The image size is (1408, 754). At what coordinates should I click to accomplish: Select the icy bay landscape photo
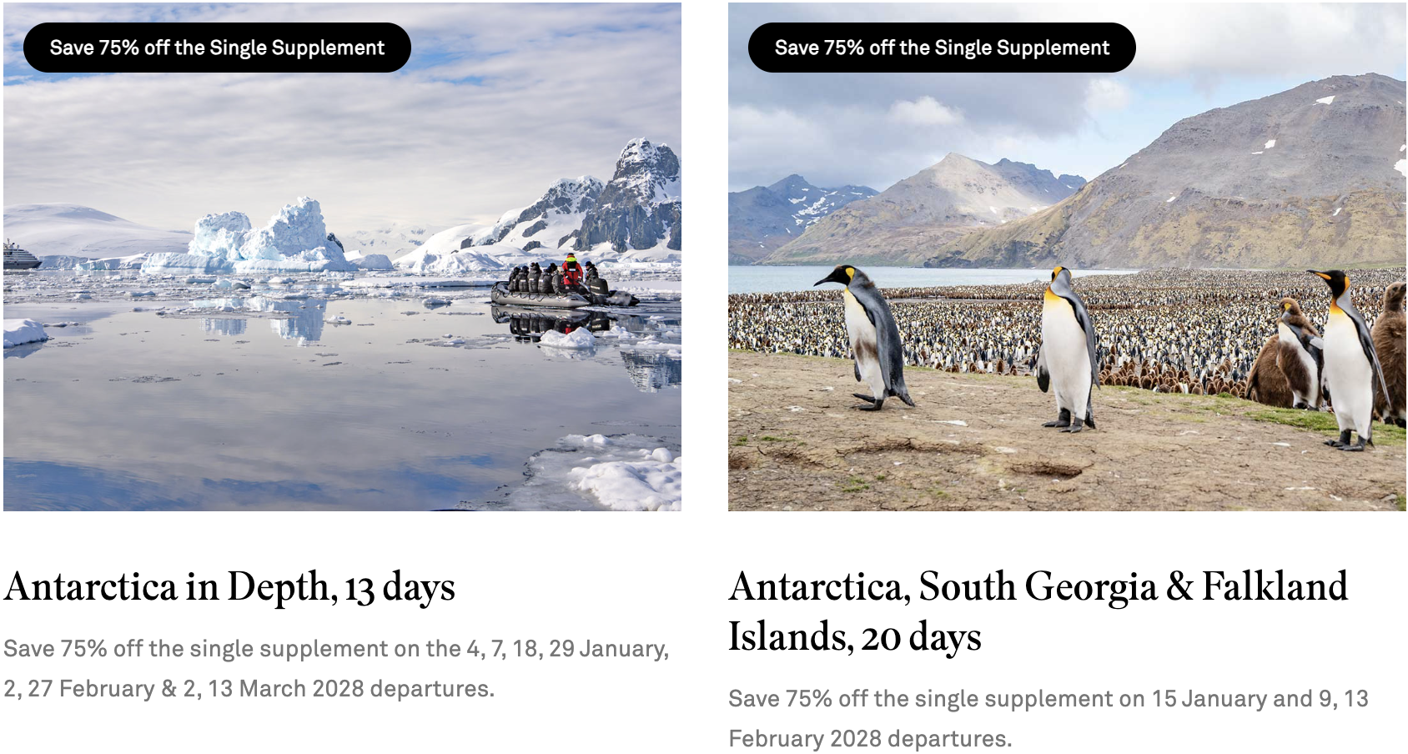coord(342,257)
